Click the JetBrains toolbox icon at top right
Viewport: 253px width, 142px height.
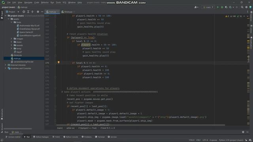[x=251, y=7]
